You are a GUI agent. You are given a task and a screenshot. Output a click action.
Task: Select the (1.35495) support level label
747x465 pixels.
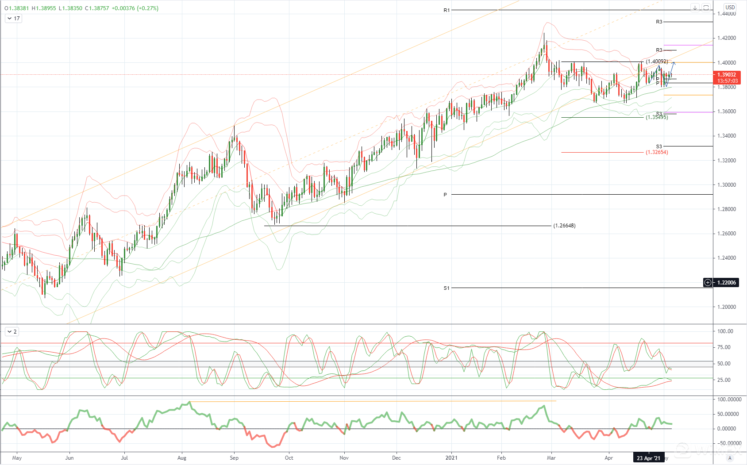tap(657, 117)
